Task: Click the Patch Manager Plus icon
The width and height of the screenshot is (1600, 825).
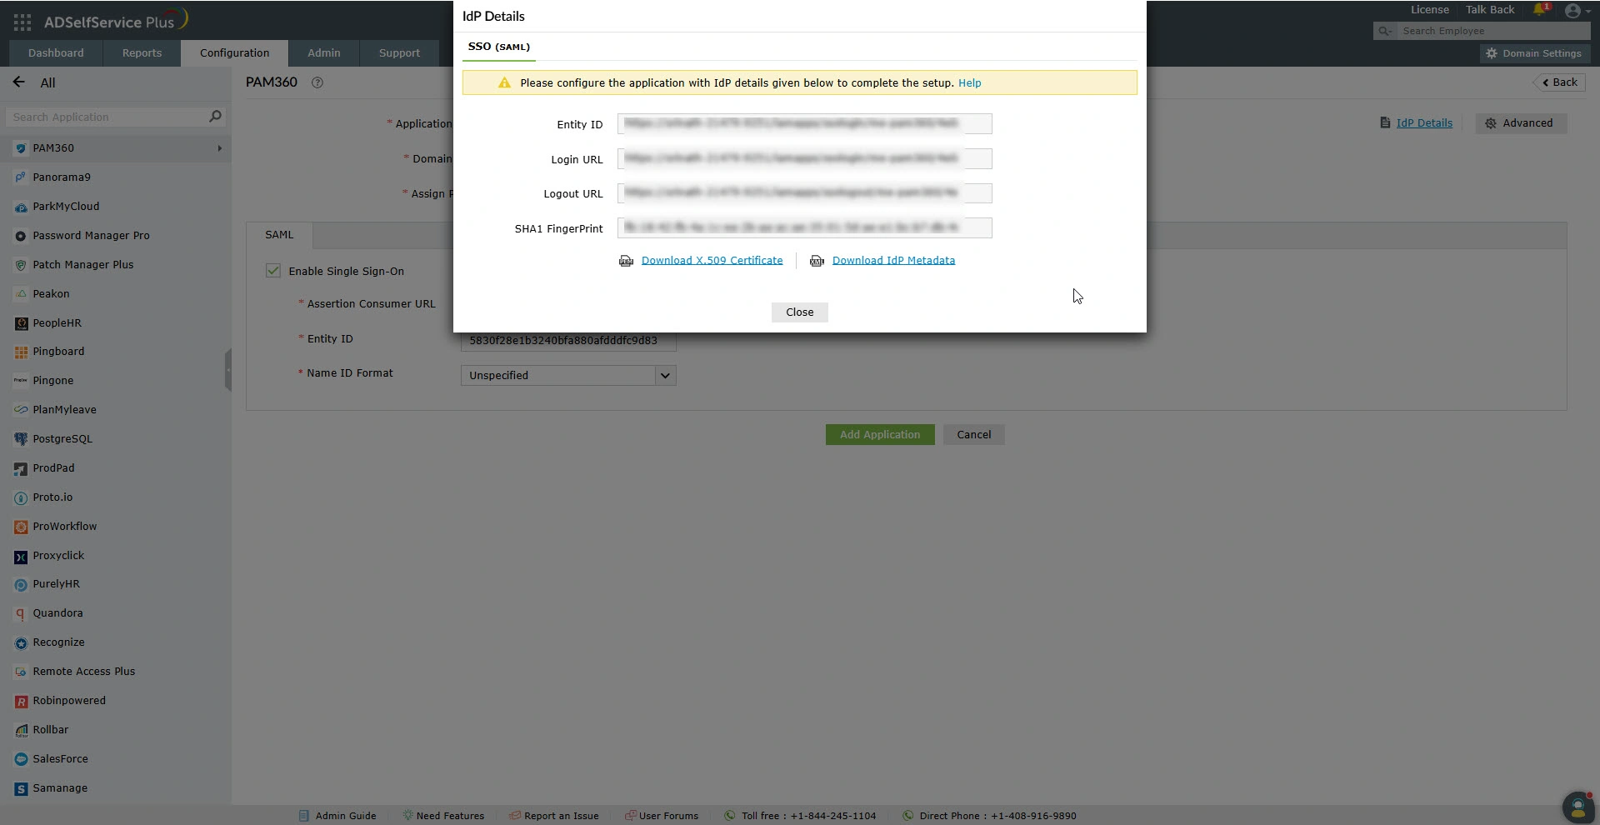Action: pyautogui.click(x=21, y=265)
